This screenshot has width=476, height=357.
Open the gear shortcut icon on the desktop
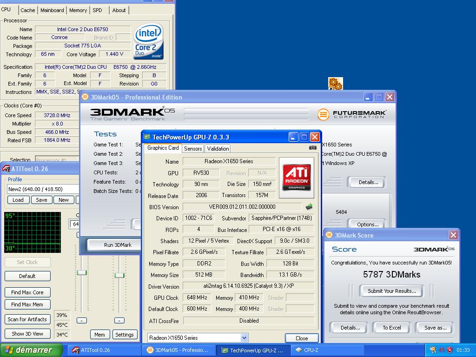tap(336, 84)
